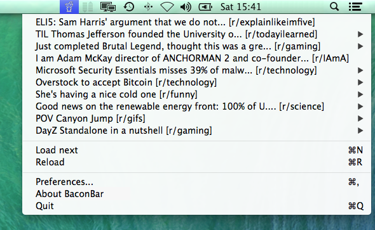Open Time Machine menu bar icon
The image size is (375, 230).
(129, 7)
